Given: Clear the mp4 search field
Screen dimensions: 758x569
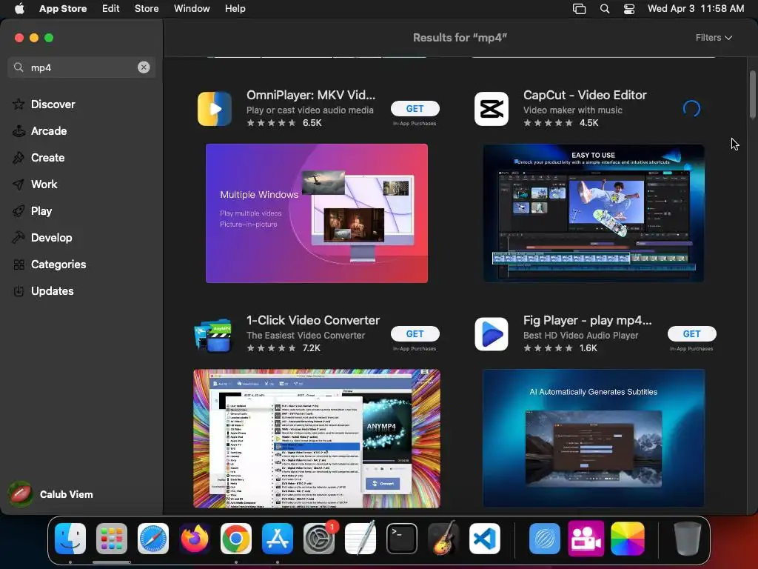Looking at the screenshot, I should point(144,67).
